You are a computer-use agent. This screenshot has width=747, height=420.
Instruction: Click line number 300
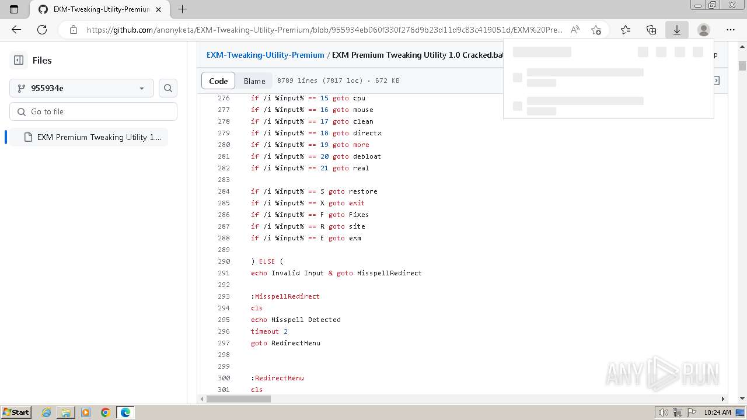click(224, 378)
